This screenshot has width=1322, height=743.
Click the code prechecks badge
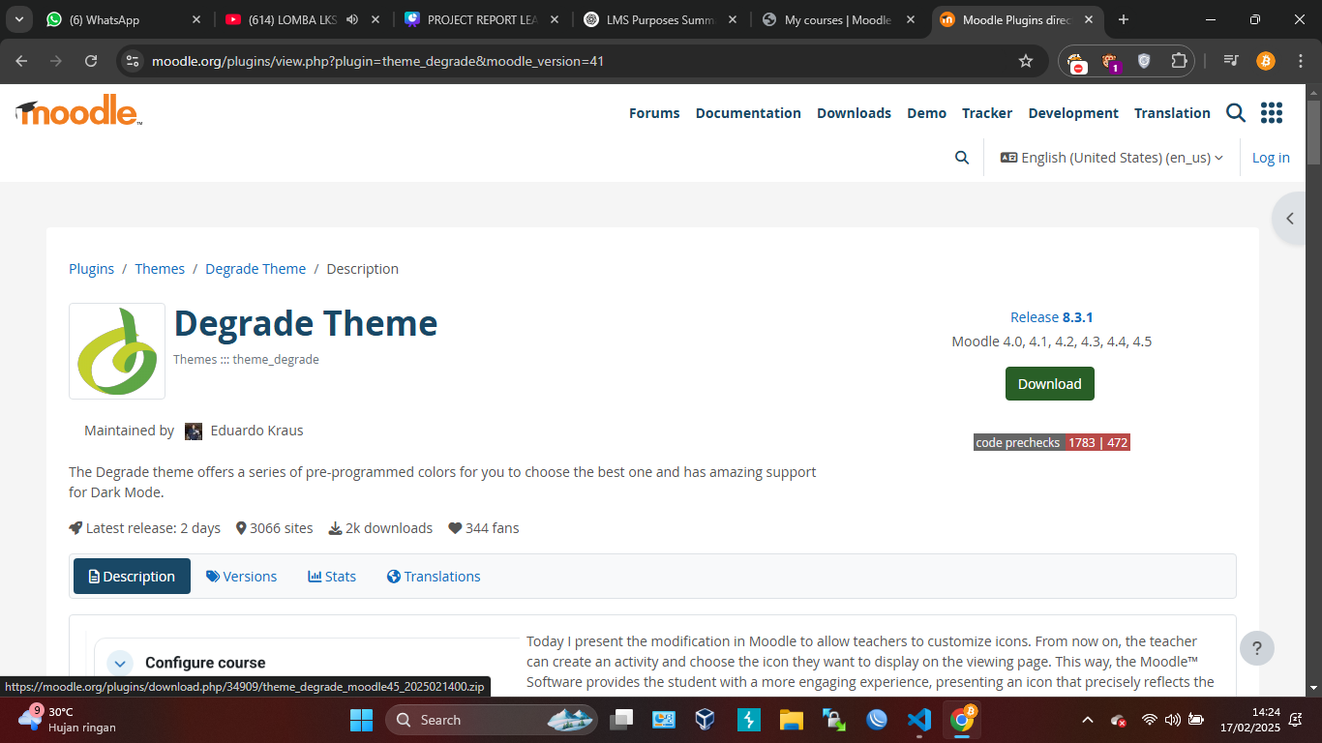click(1052, 442)
